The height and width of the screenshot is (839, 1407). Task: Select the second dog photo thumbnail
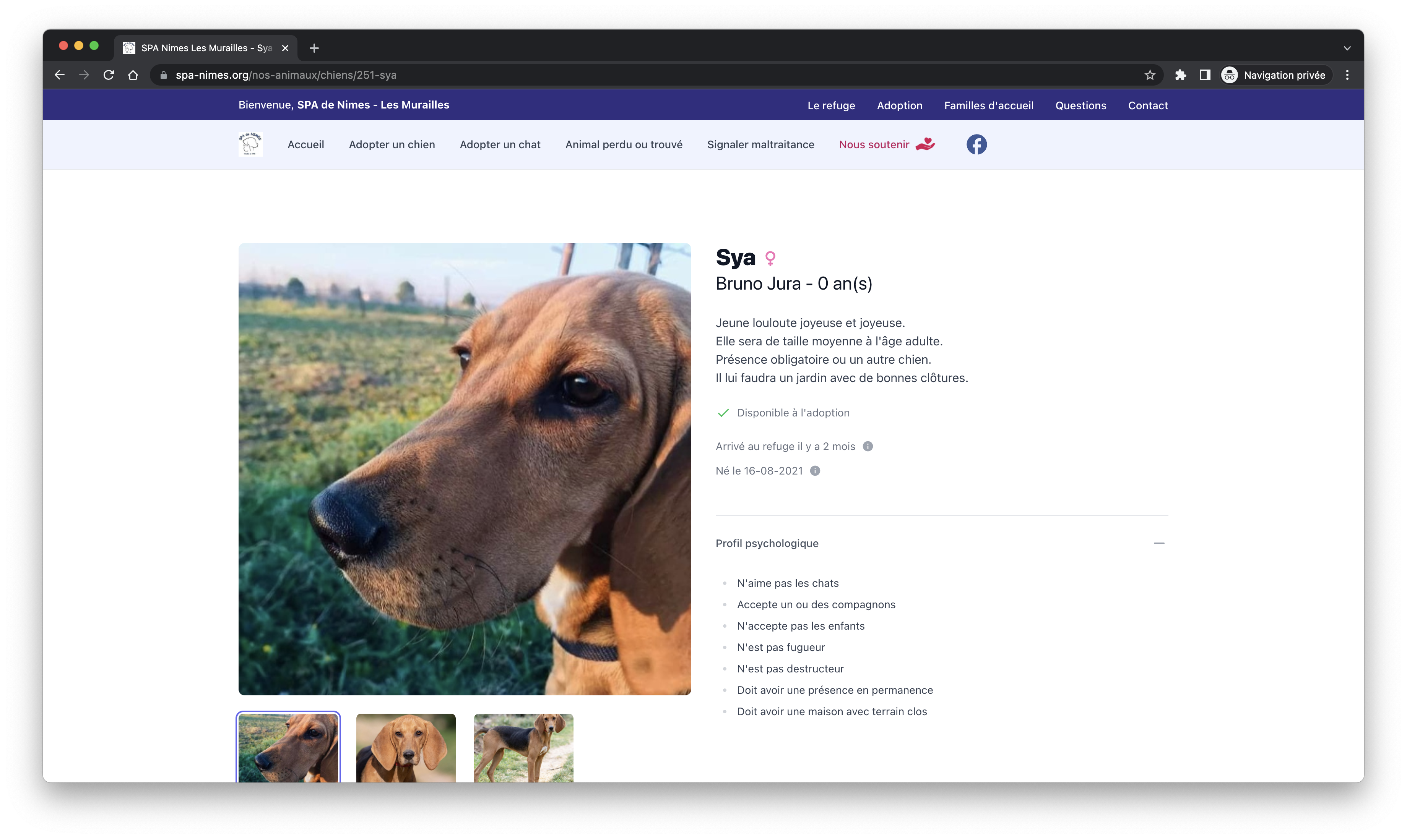(406, 747)
